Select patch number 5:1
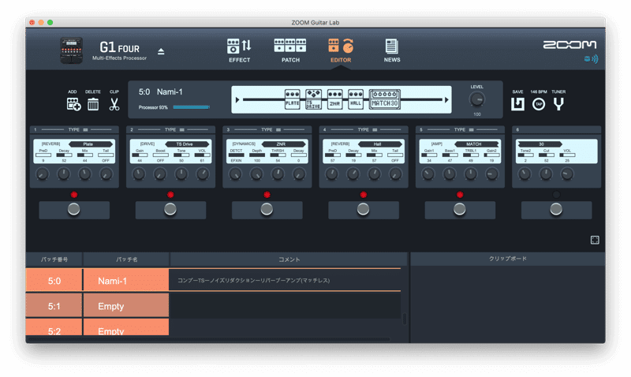Screen dimensions: 631x377 click(54, 306)
